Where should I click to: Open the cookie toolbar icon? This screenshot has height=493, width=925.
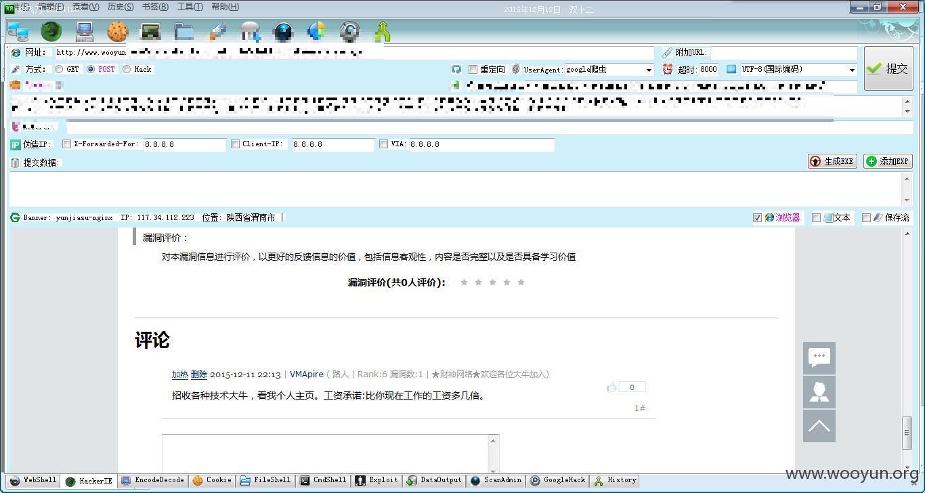[118, 31]
